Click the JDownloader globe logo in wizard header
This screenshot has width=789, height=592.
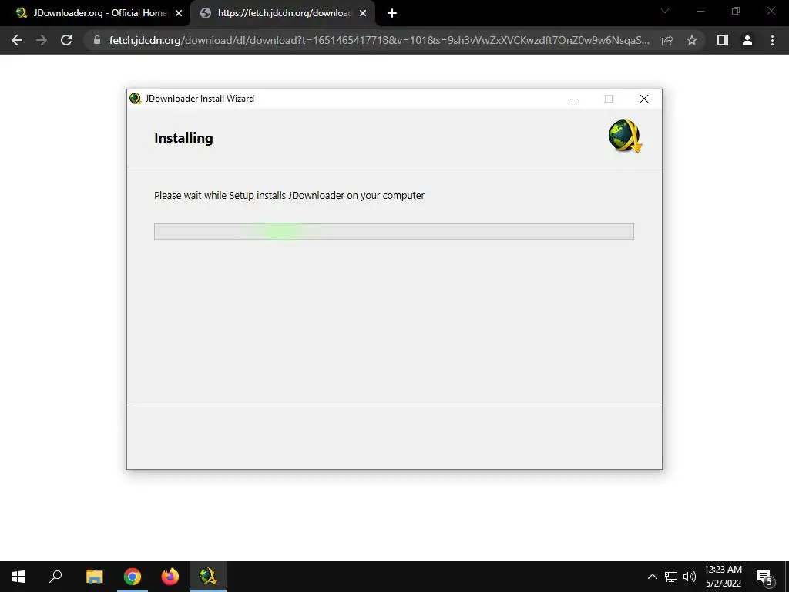pyautogui.click(x=625, y=136)
